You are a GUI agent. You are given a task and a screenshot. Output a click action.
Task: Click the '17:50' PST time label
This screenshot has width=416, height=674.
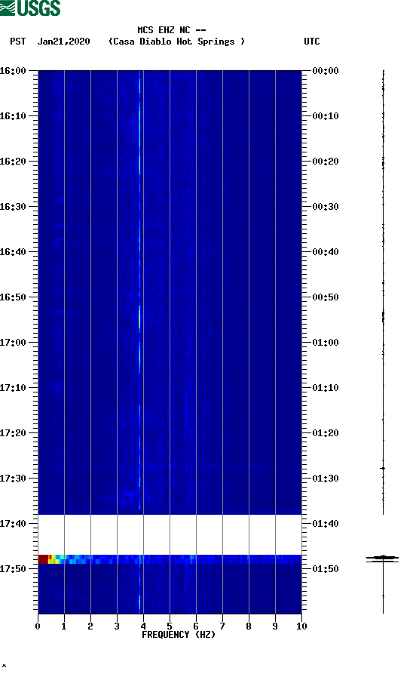[13, 568]
